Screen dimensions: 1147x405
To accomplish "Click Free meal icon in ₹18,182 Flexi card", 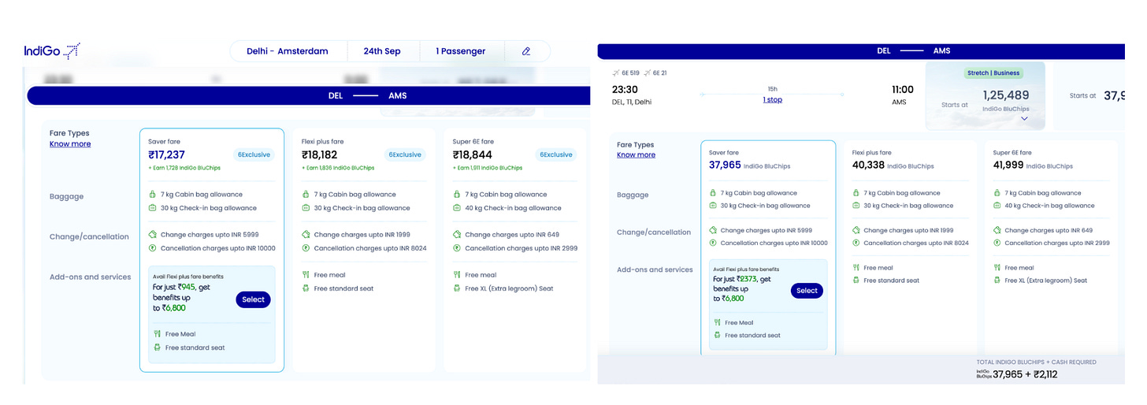I will 306,275.
